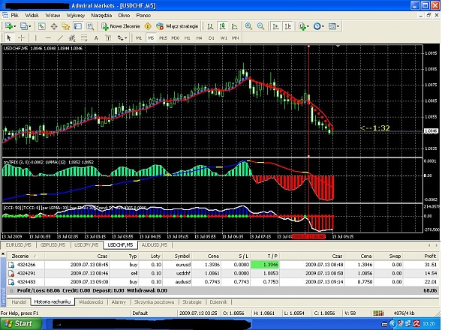Expand the Indicators dropdown arrow
Image resolution: width=469 pixels, height=330 pixels.
308,26
